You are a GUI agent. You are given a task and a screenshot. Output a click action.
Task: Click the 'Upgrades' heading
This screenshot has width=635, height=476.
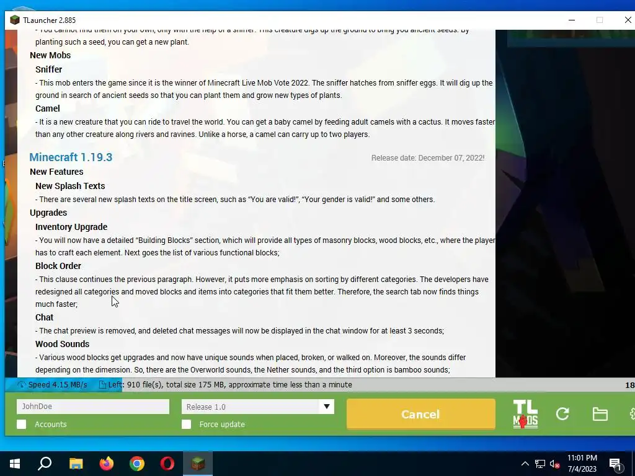pyautogui.click(x=48, y=213)
